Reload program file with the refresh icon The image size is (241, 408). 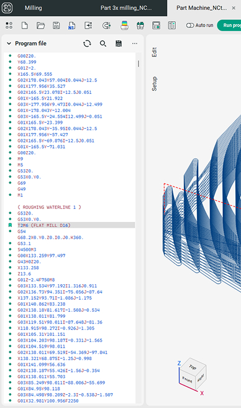87,44
